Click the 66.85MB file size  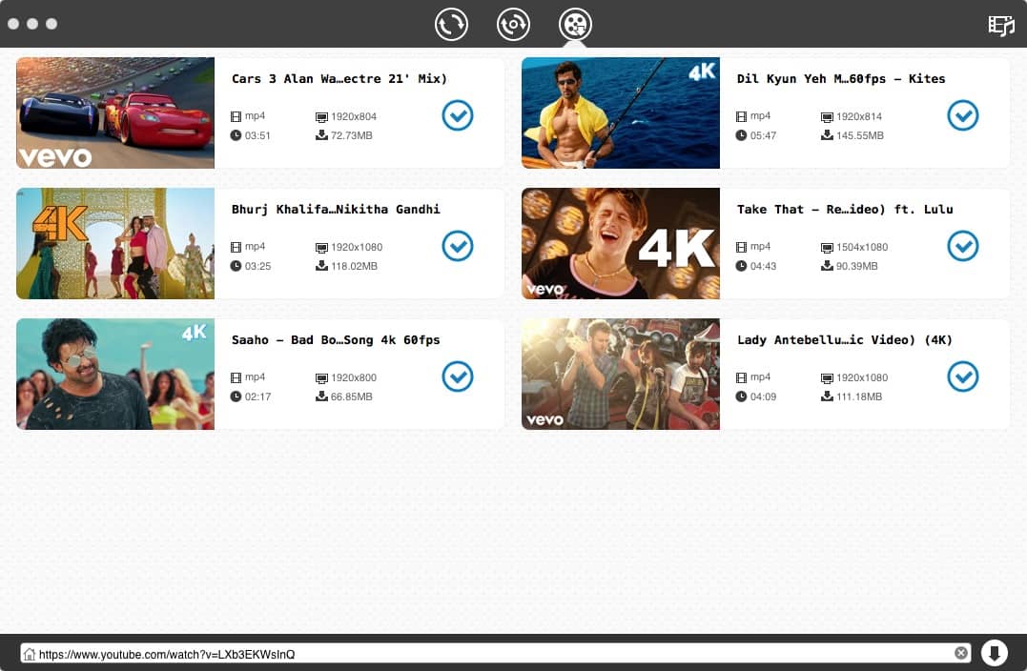352,396
